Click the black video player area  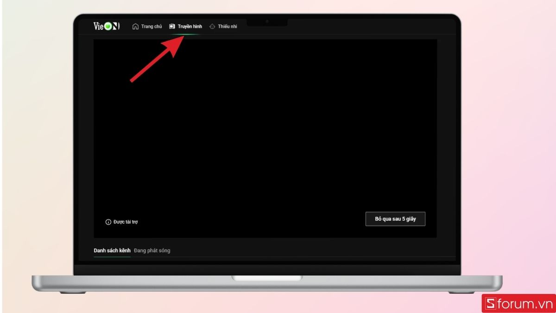265,138
